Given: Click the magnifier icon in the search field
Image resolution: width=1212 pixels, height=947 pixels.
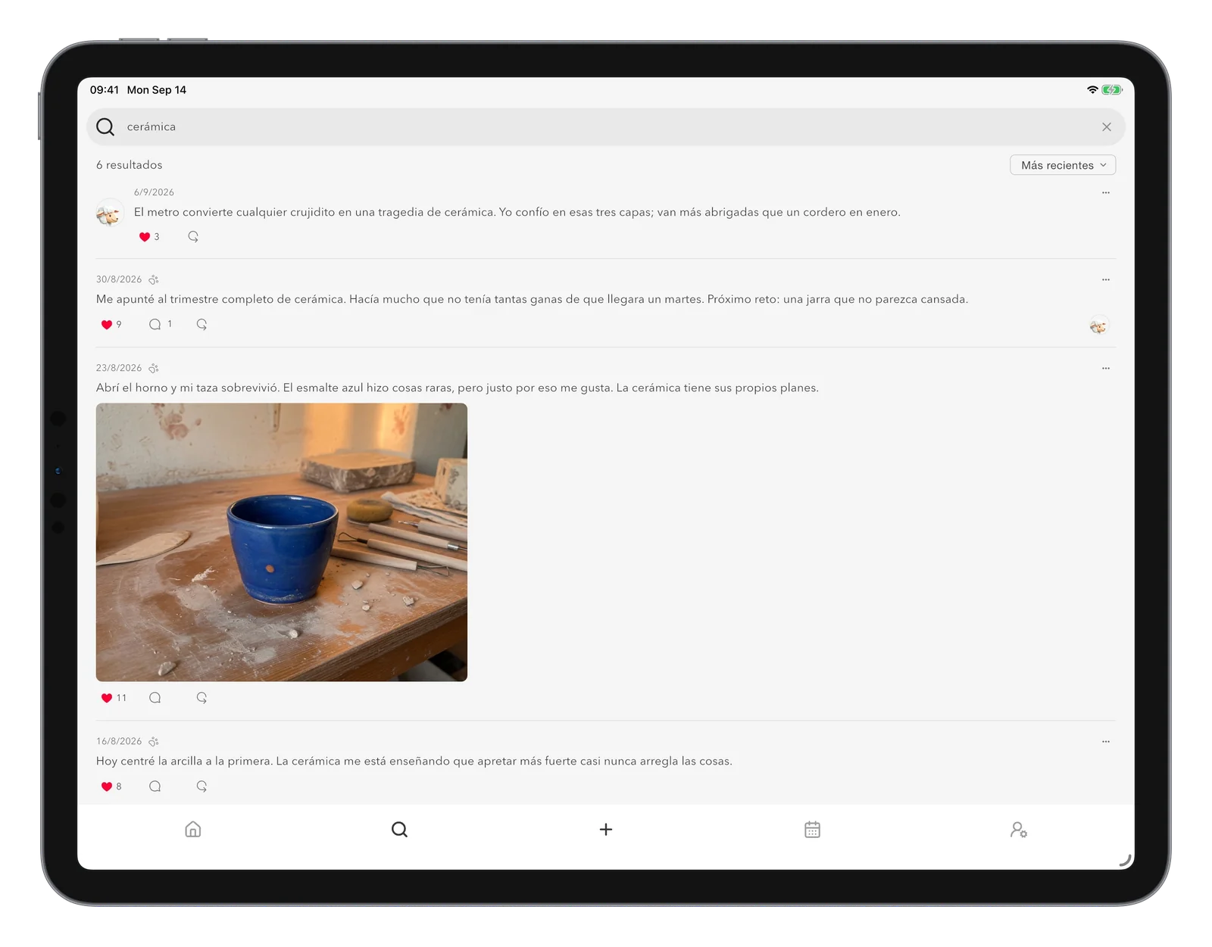Looking at the screenshot, I should click(105, 127).
